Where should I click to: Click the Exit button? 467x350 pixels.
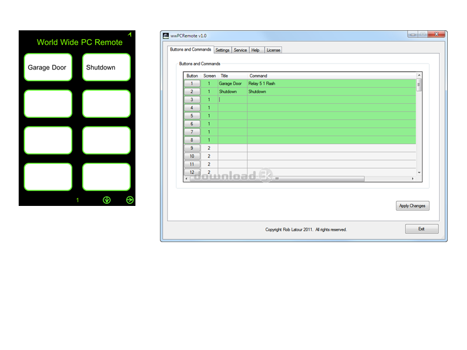point(421,229)
